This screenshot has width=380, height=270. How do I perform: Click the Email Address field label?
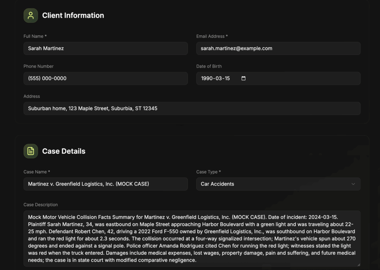click(x=212, y=36)
